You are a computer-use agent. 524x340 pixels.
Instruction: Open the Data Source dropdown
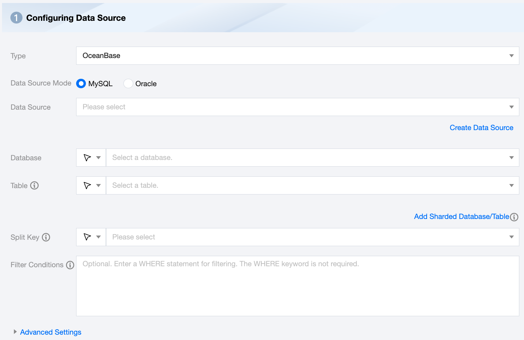[x=298, y=107]
